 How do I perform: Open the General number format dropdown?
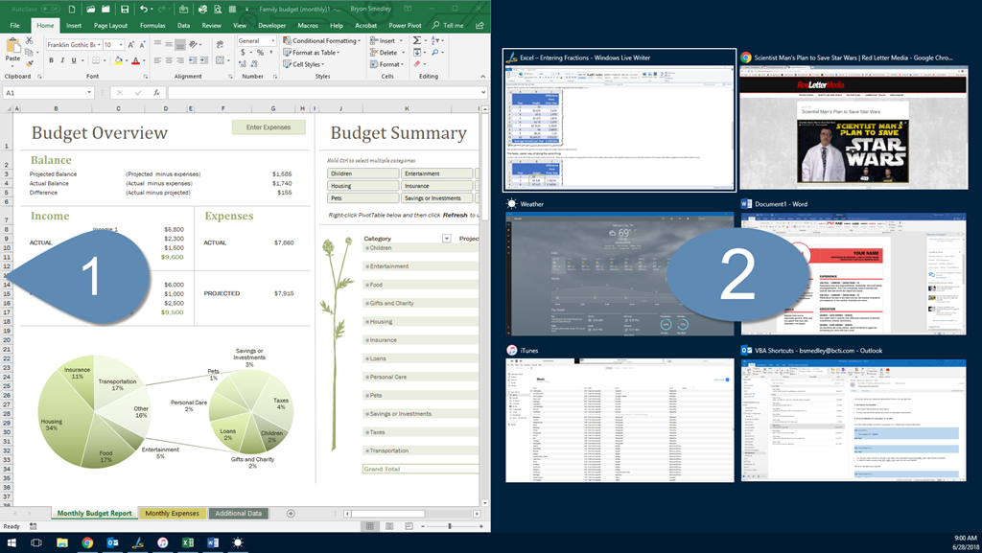click(x=256, y=41)
